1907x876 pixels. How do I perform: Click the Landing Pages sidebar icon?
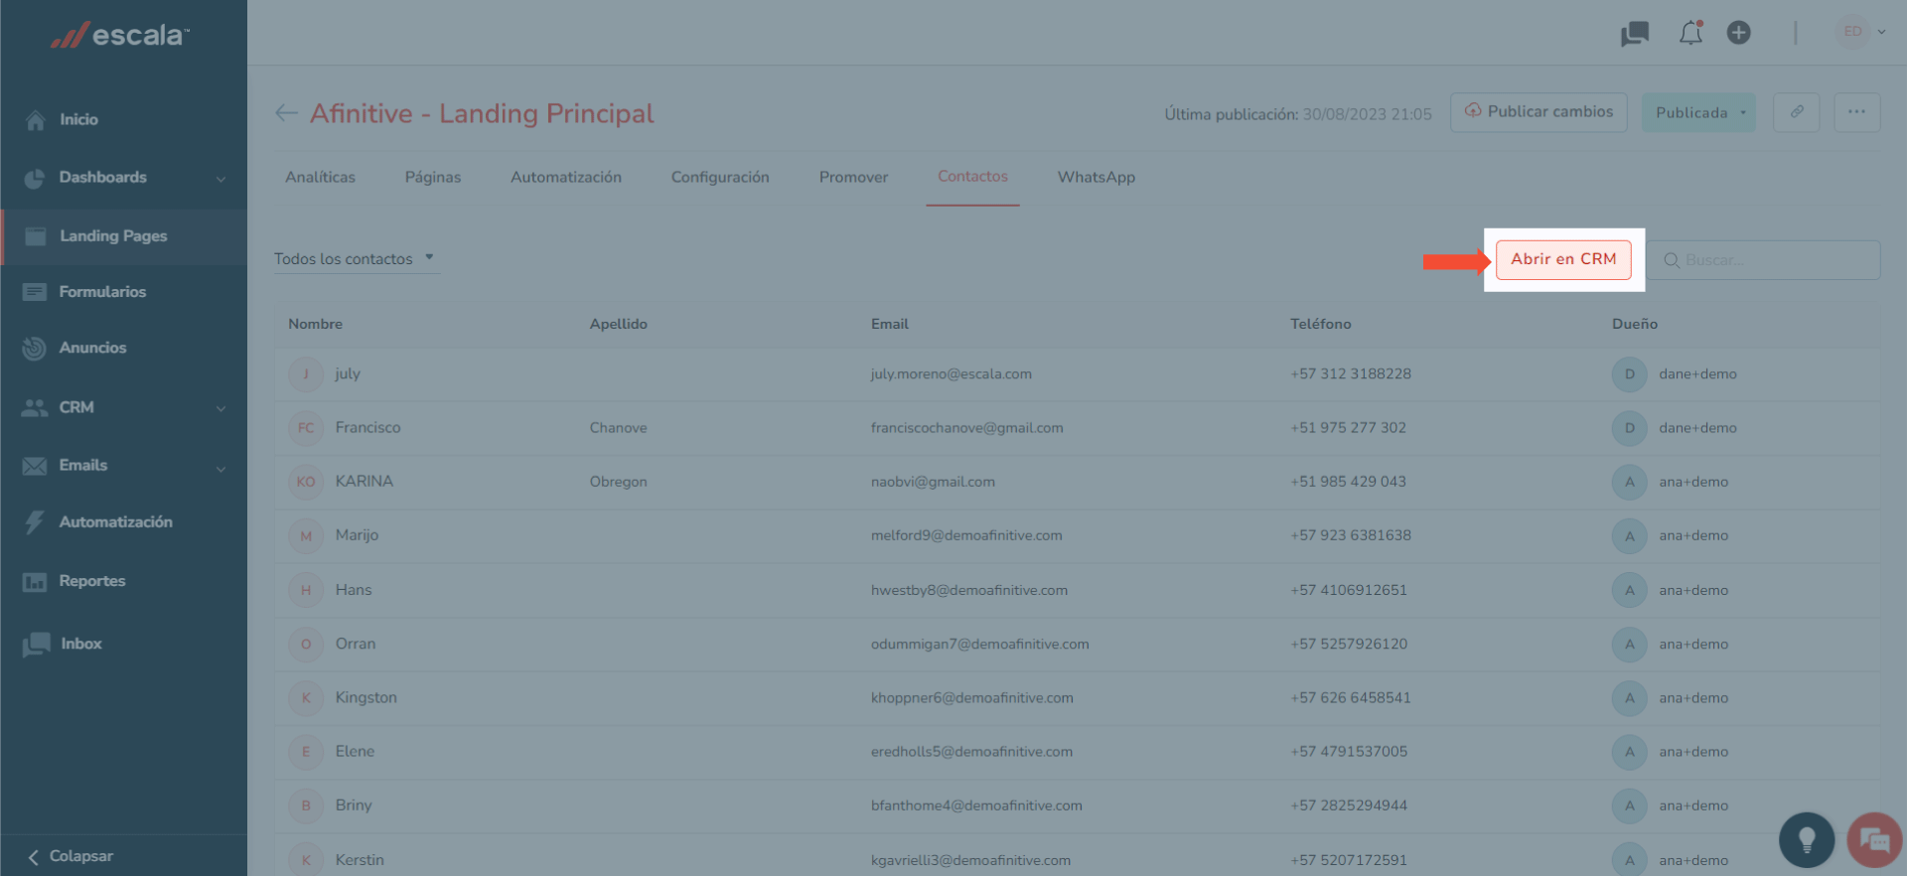pos(36,236)
